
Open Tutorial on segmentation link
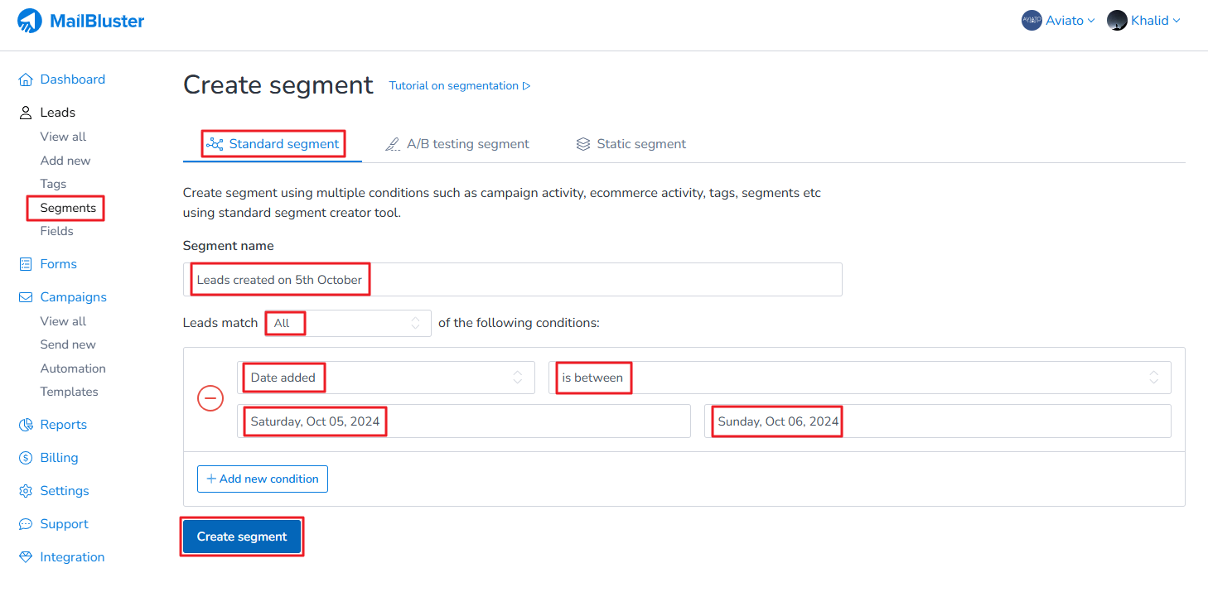pyautogui.click(x=459, y=86)
